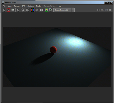Click the red sphere in the rendered image
Image resolution: width=114 pixels, height=103 pixels.
click(53, 50)
